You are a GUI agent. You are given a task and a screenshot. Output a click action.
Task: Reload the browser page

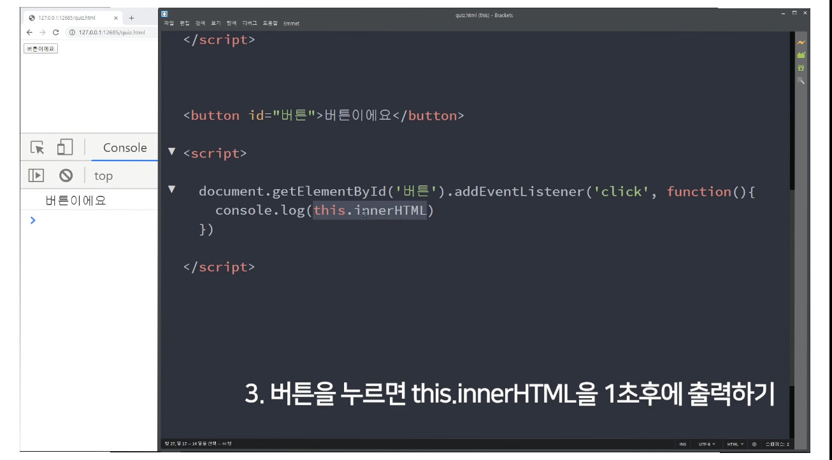(55, 32)
